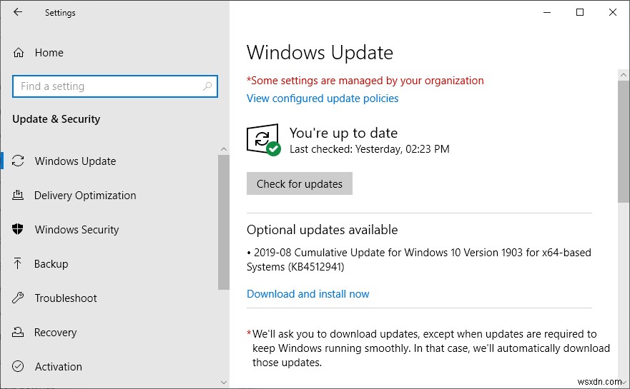
Task: Click the sidebar scroll down arrow
Action: [224, 383]
